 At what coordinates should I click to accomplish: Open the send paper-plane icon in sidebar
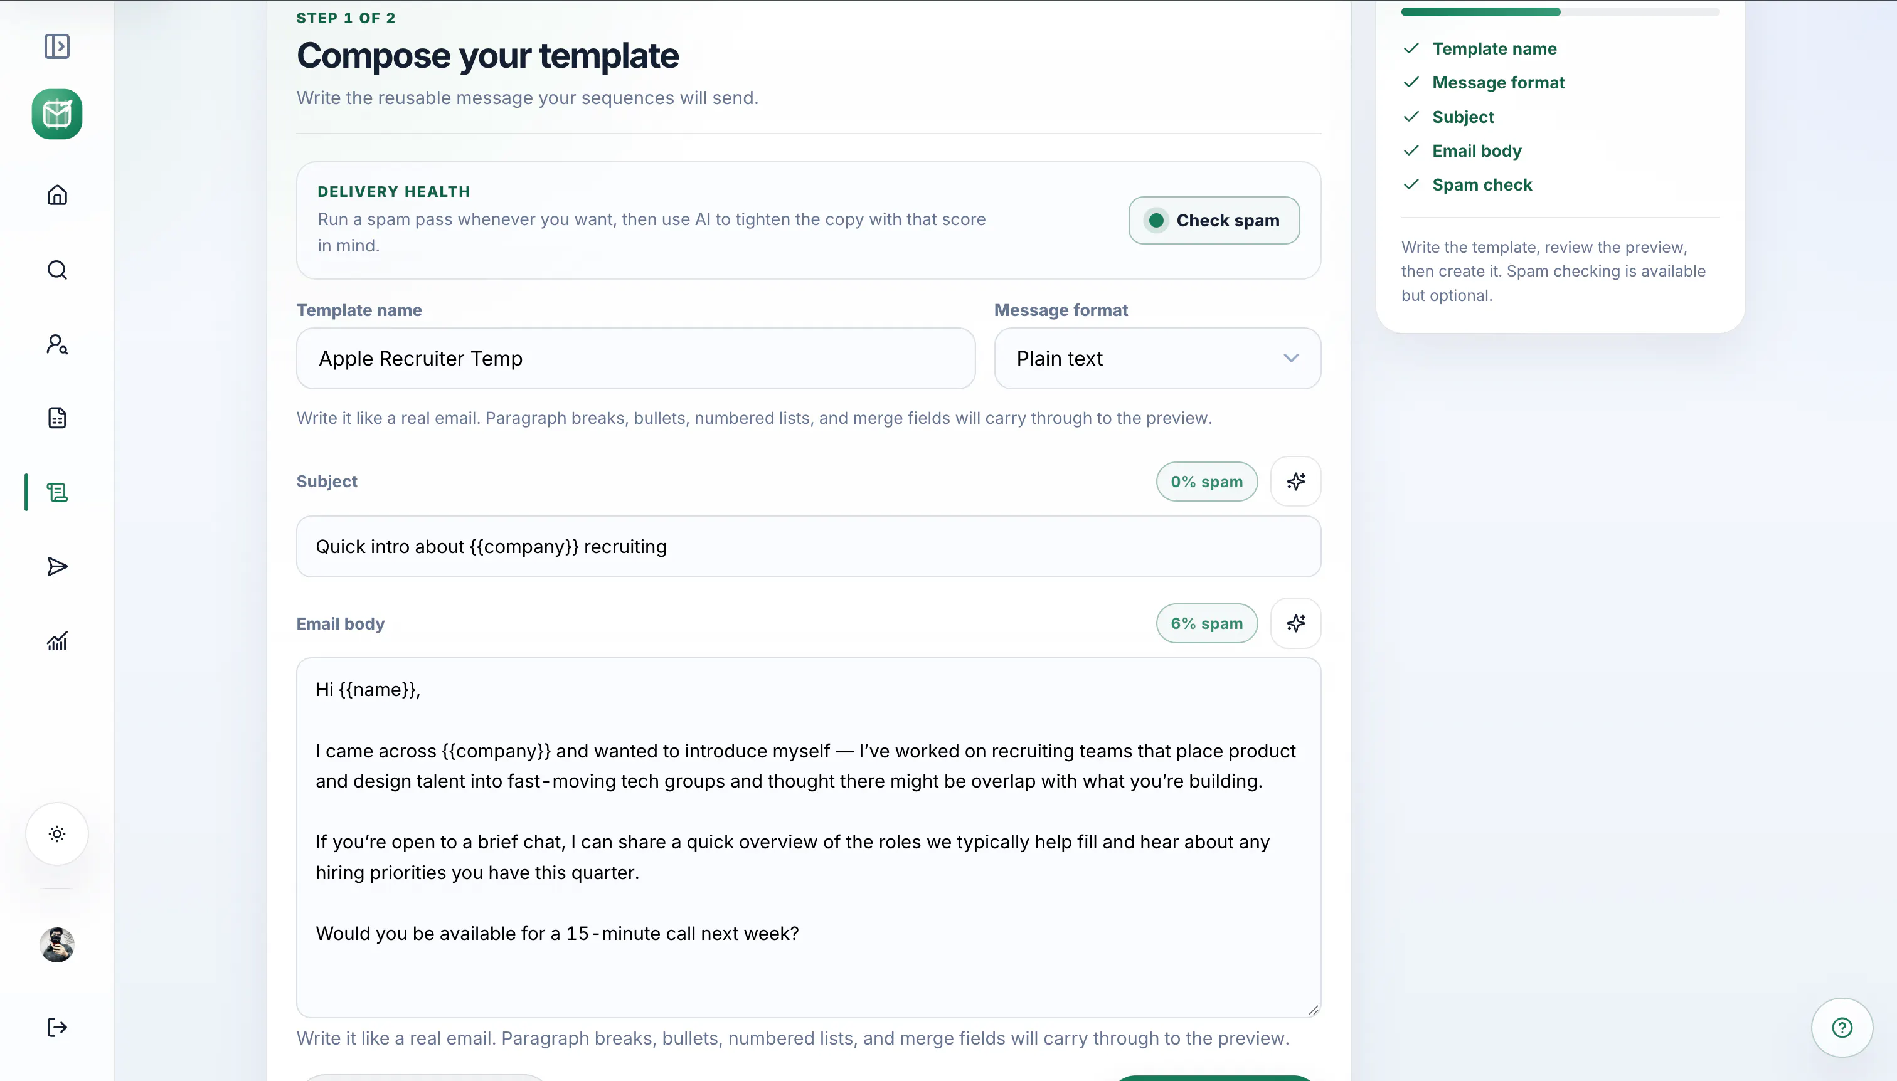57,566
